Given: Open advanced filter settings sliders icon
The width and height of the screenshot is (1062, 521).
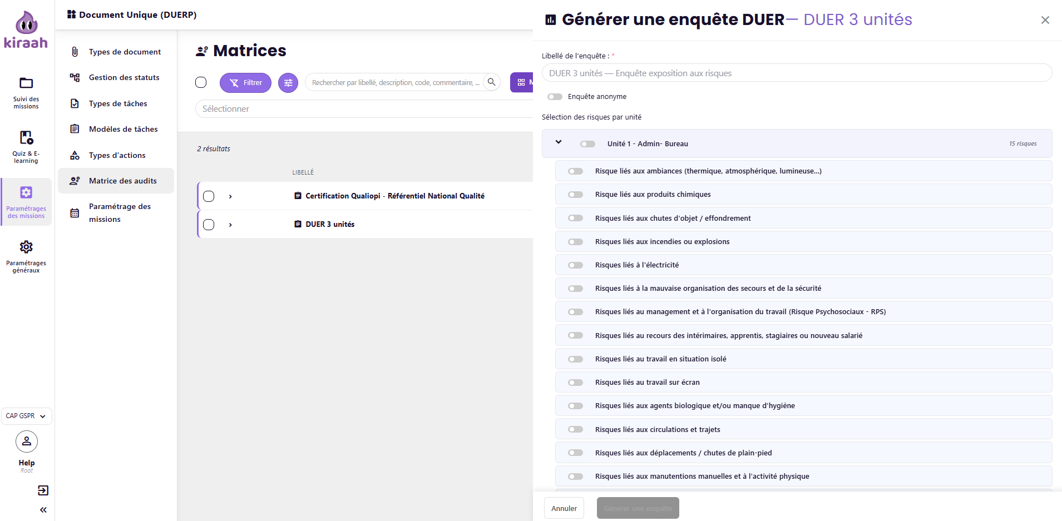Looking at the screenshot, I should 288,83.
